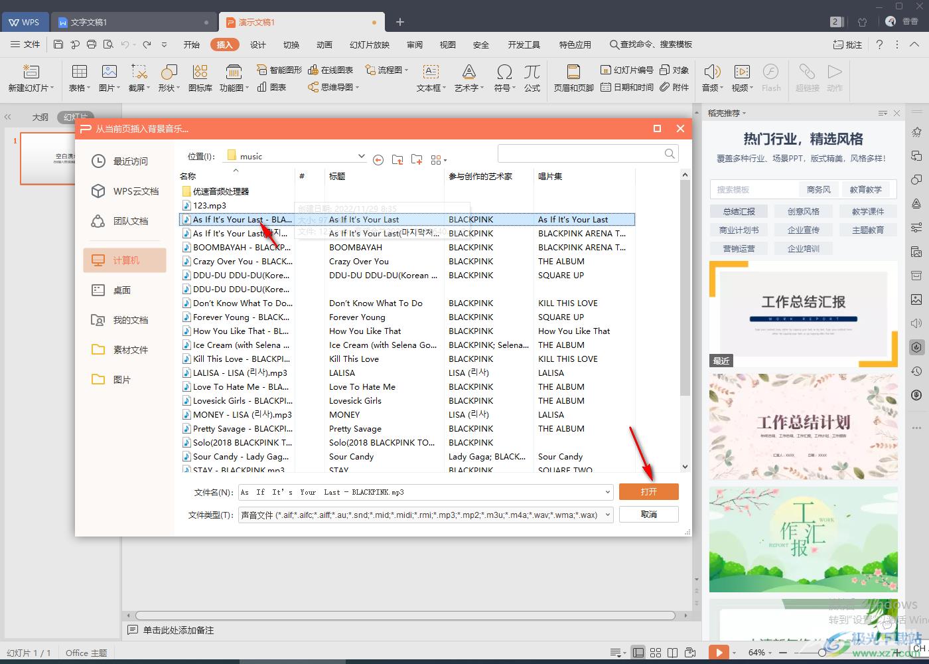
Task: Click the Mind Map button
Action: point(333,87)
